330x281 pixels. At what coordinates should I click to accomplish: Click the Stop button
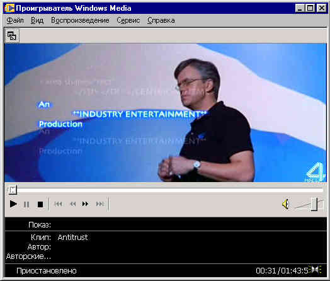pyautogui.click(x=40, y=204)
